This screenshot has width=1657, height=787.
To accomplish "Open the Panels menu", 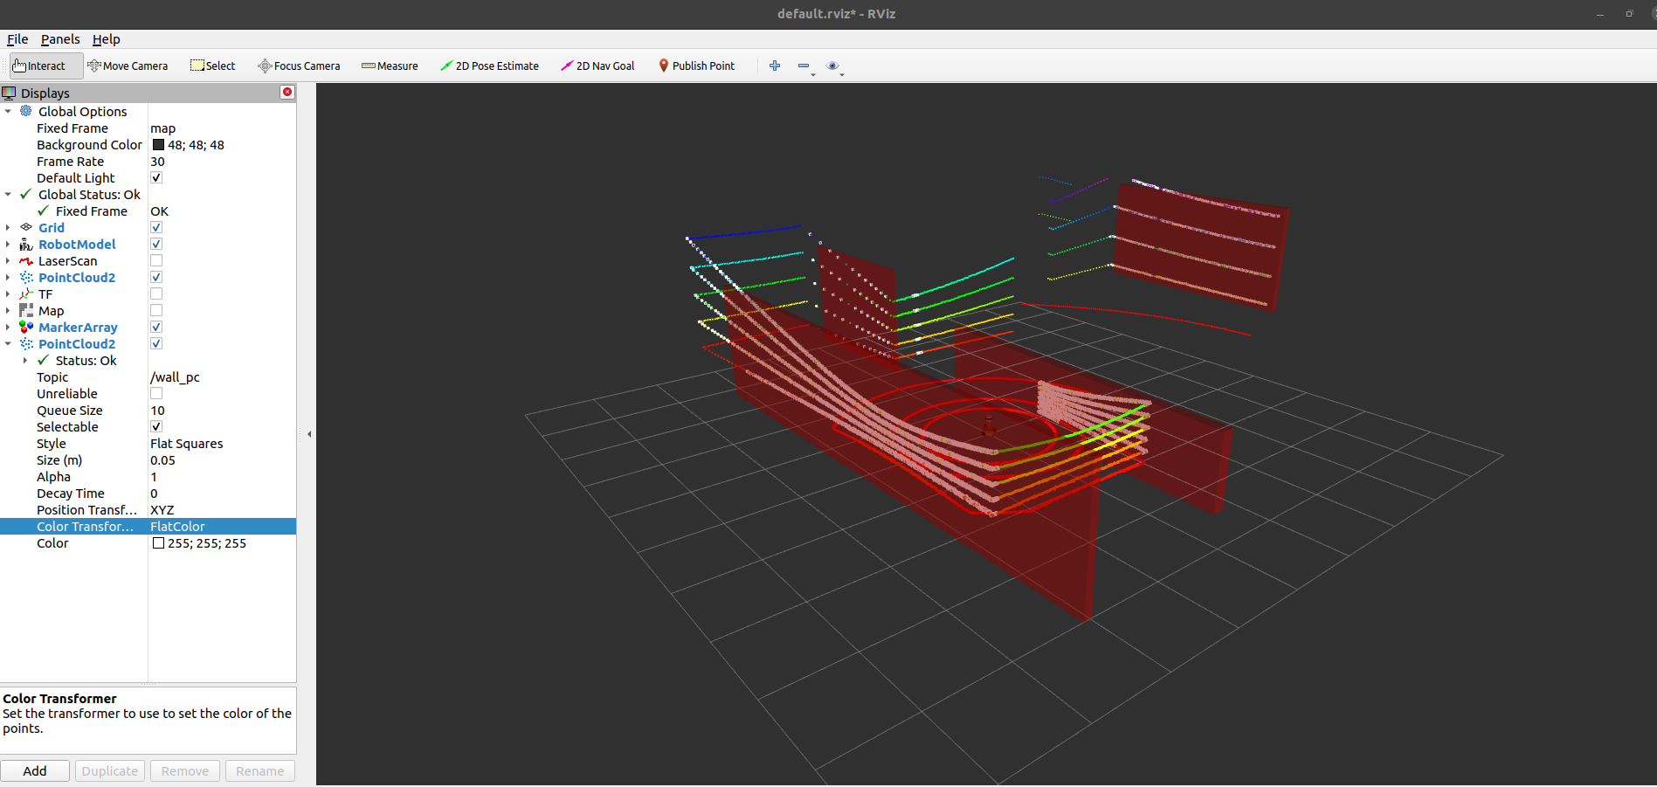I will [60, 39].
